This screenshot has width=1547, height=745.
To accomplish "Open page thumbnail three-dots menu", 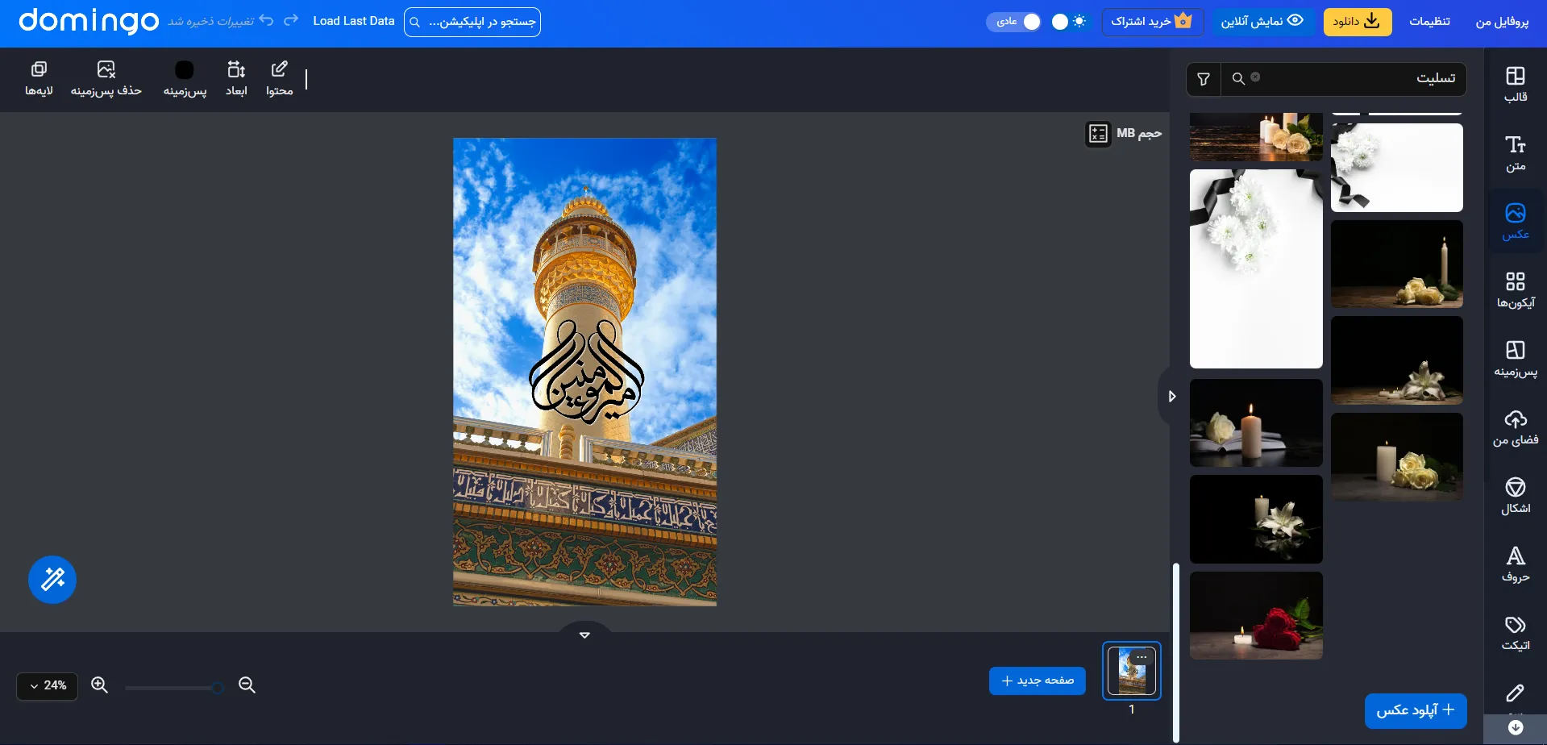I will [1142, 657].
